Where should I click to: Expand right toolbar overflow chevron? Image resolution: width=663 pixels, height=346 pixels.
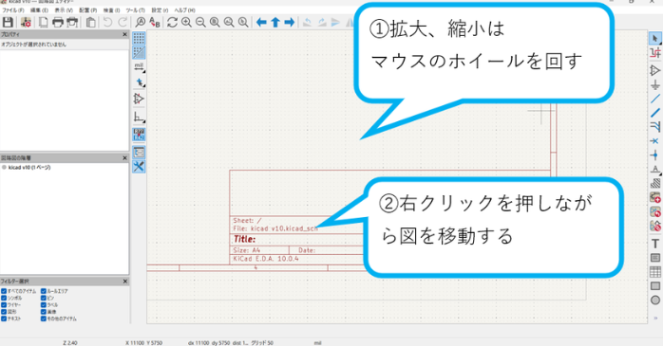[655, 318]
